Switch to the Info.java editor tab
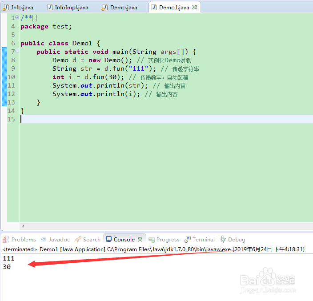The image size is (313, 301). pos(19,8)
